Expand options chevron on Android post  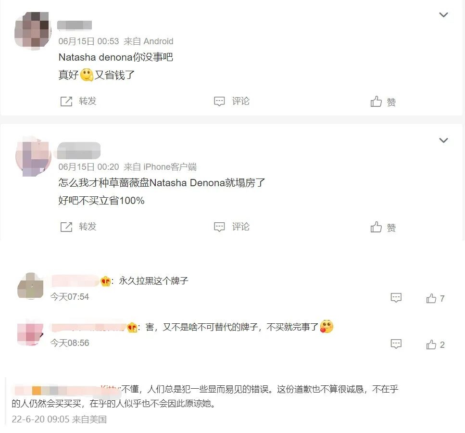[x=443, y=14]
